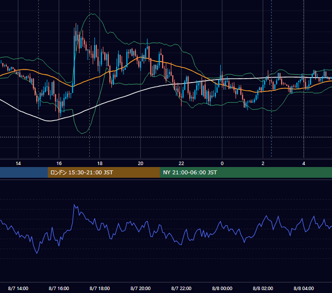332x293 pixels.
Task: Click the 8/7 16:00 date label
Action: point(59,288)
